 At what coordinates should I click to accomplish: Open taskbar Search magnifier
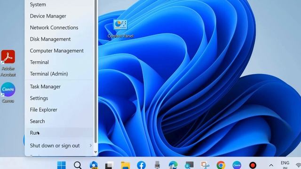(78, 165)
